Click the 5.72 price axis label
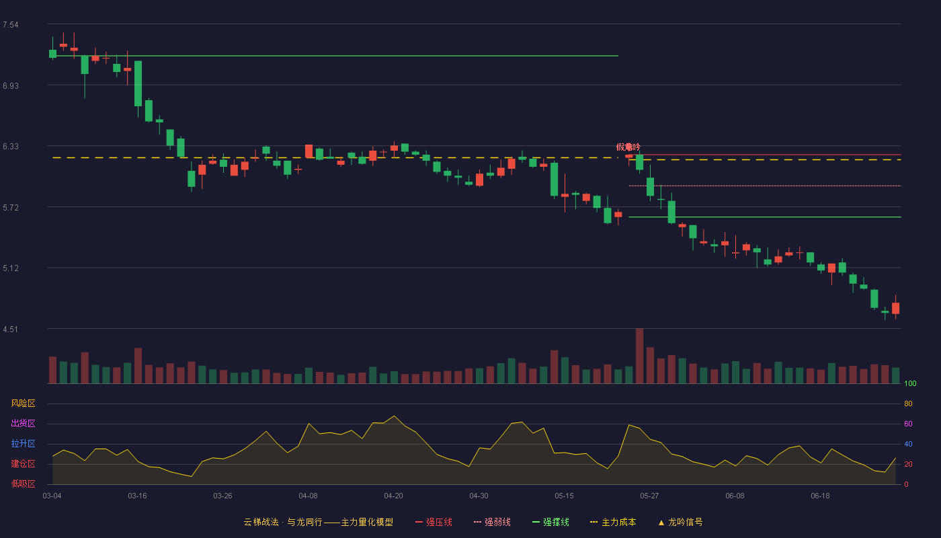The width and height of the screenshot is (941, 538). coord(11,208)
